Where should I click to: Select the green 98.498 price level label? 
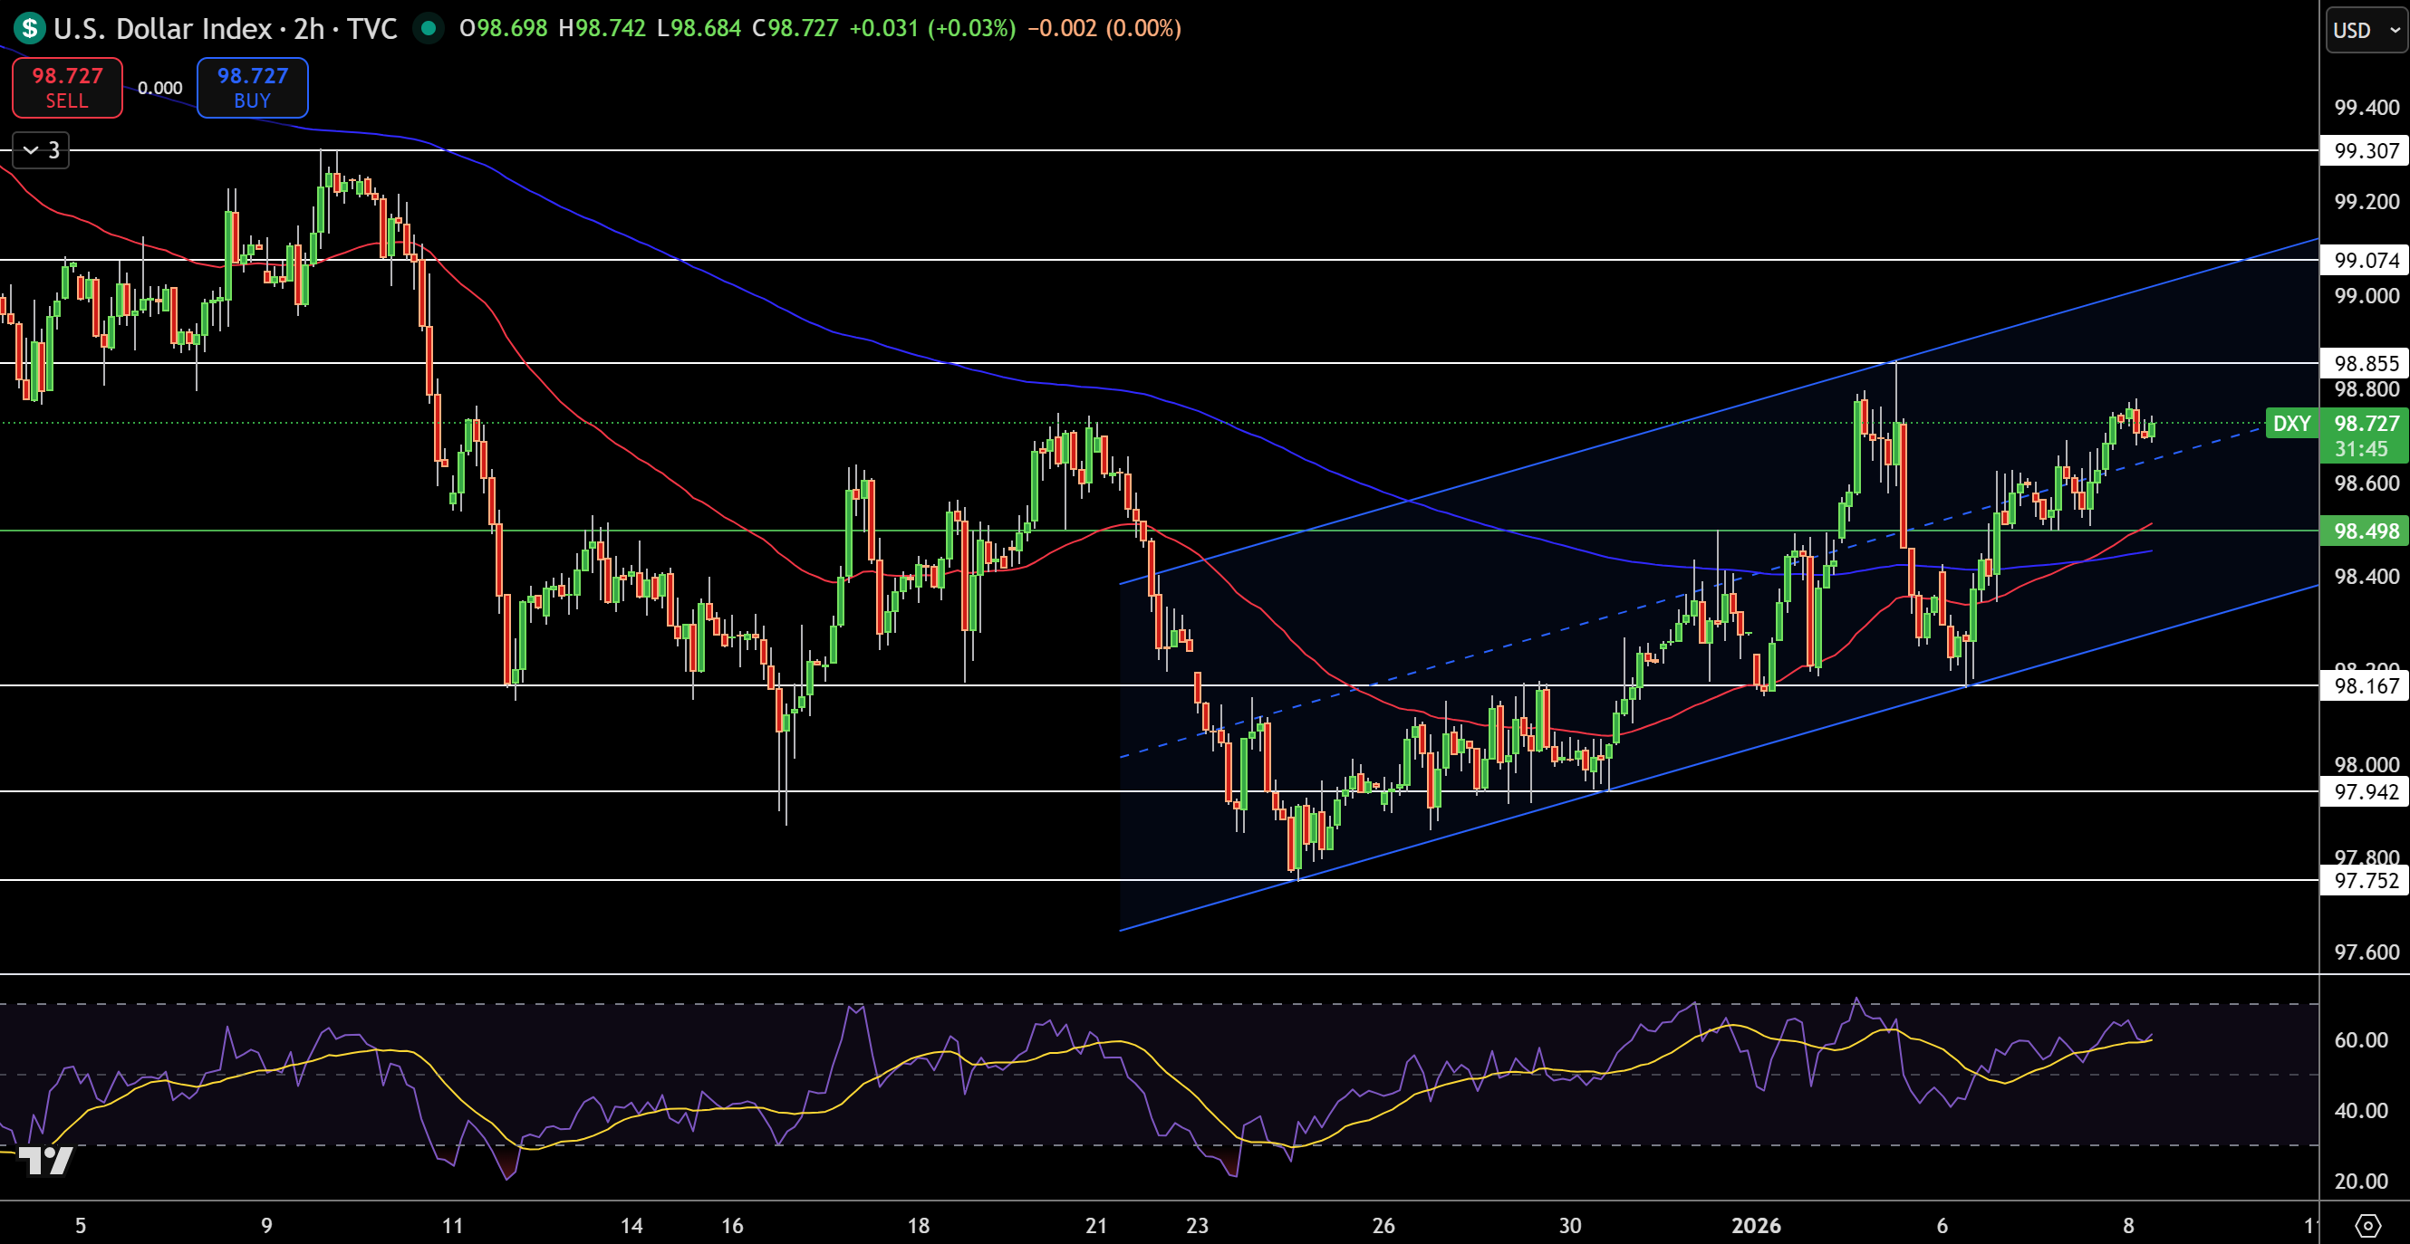[x=2365, y=531]
